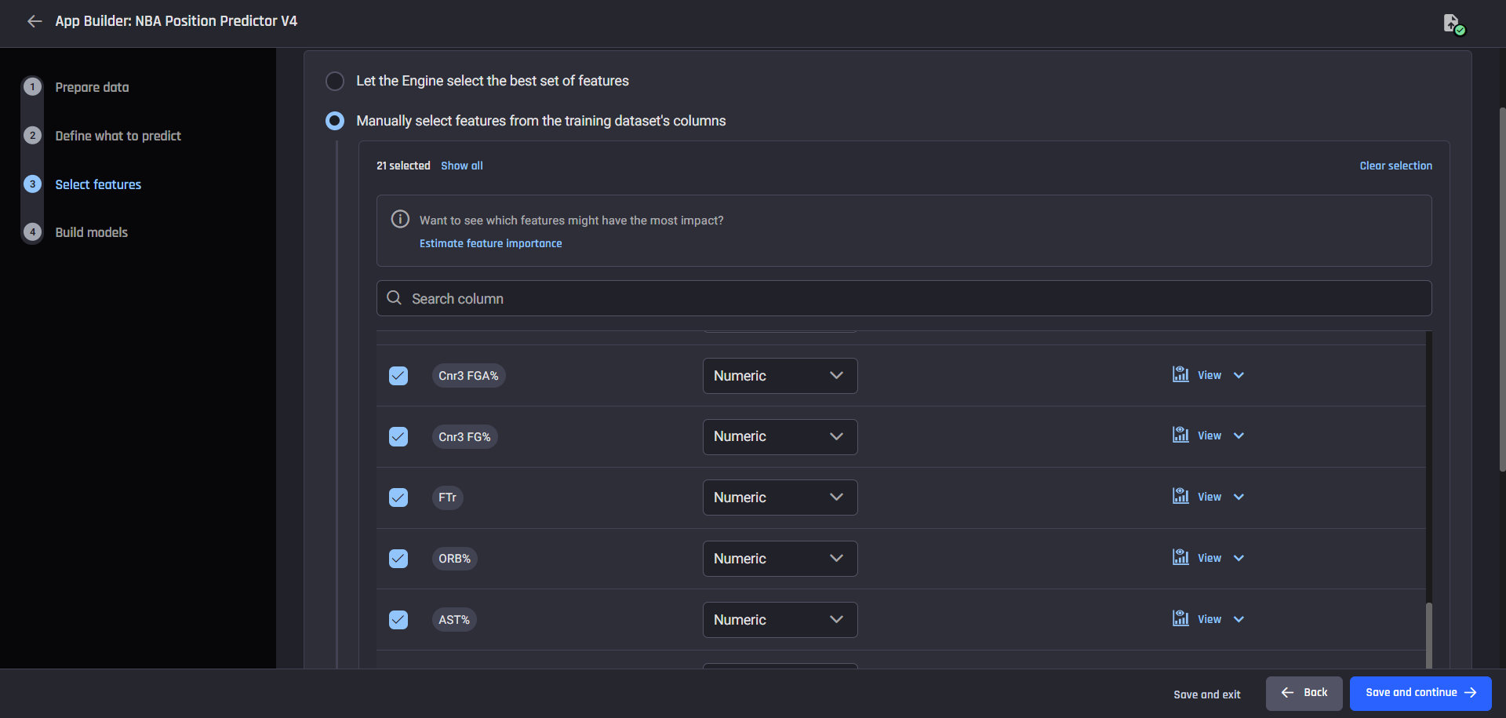Click the step 4 circle icon for Build models
This screenshot has height=718, width=1506.
tap(32, 231)
